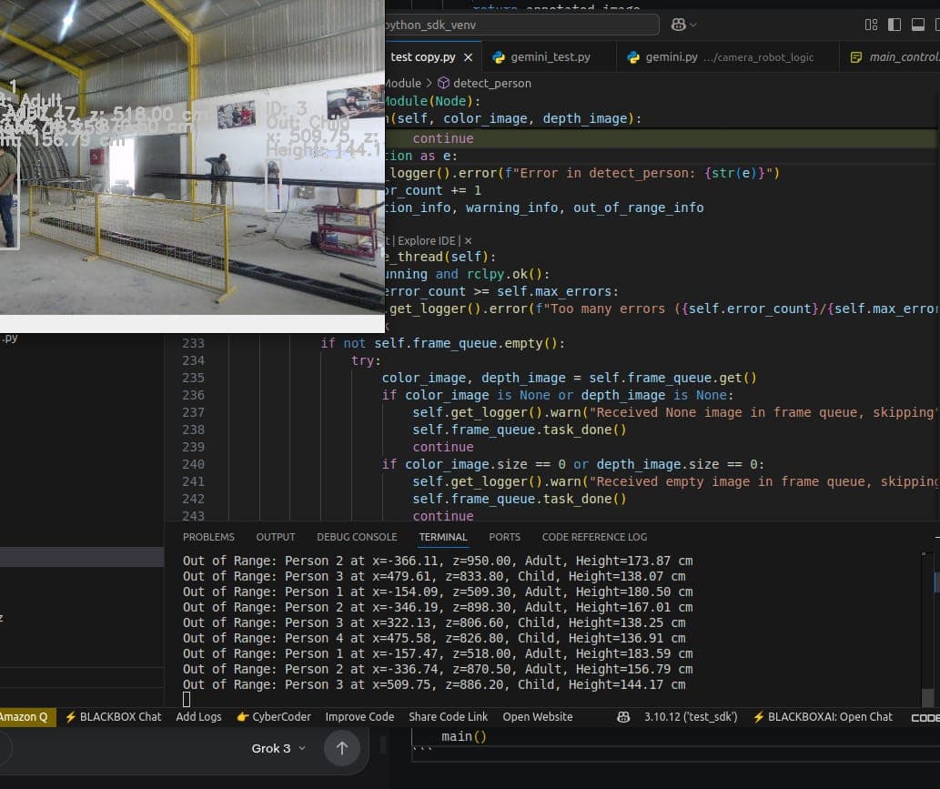Select Python interpreter 3.10.12 ('test_sdk')
Viewport: 940px width, 789px height.
tap(691, 717)
